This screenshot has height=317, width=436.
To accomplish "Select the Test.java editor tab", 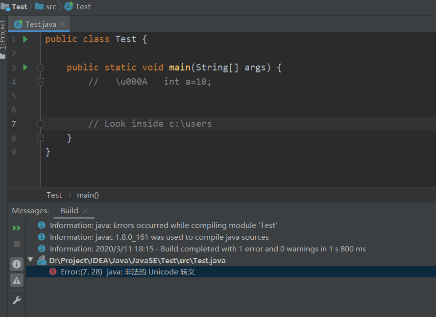I will pos(39,24).
